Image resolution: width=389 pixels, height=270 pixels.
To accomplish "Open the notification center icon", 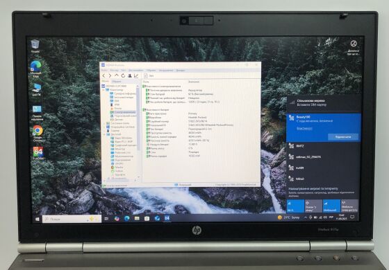I will tap(352, 217).
